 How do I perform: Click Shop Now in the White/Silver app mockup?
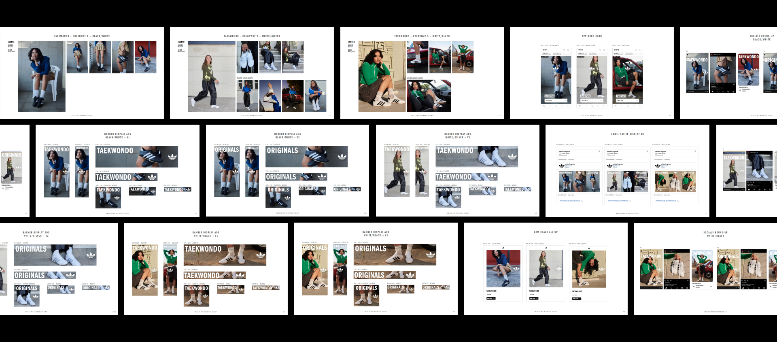pyautogui.click(x=592, y=100)
